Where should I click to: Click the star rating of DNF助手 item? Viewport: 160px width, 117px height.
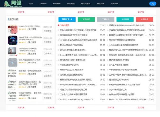click(22, 29)
